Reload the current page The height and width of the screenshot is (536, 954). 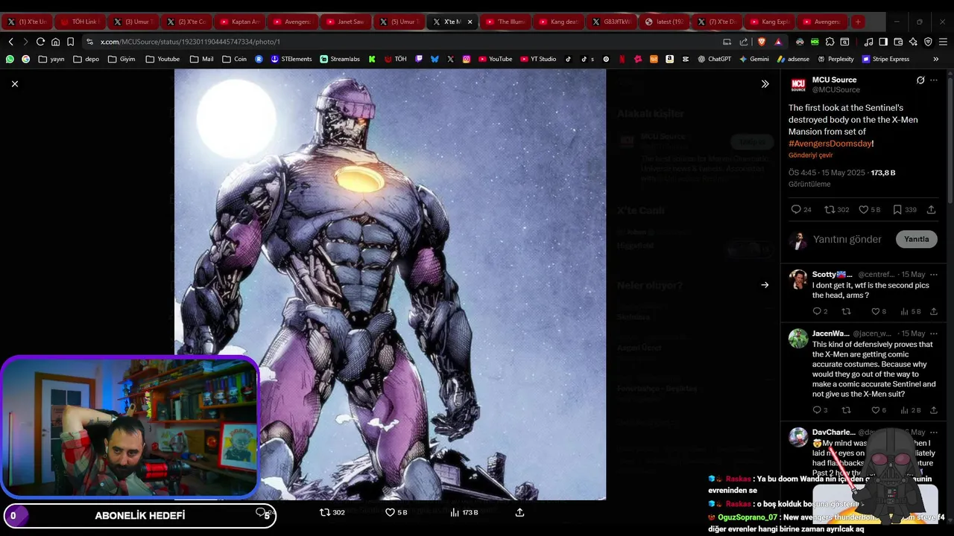click(40, 42)
